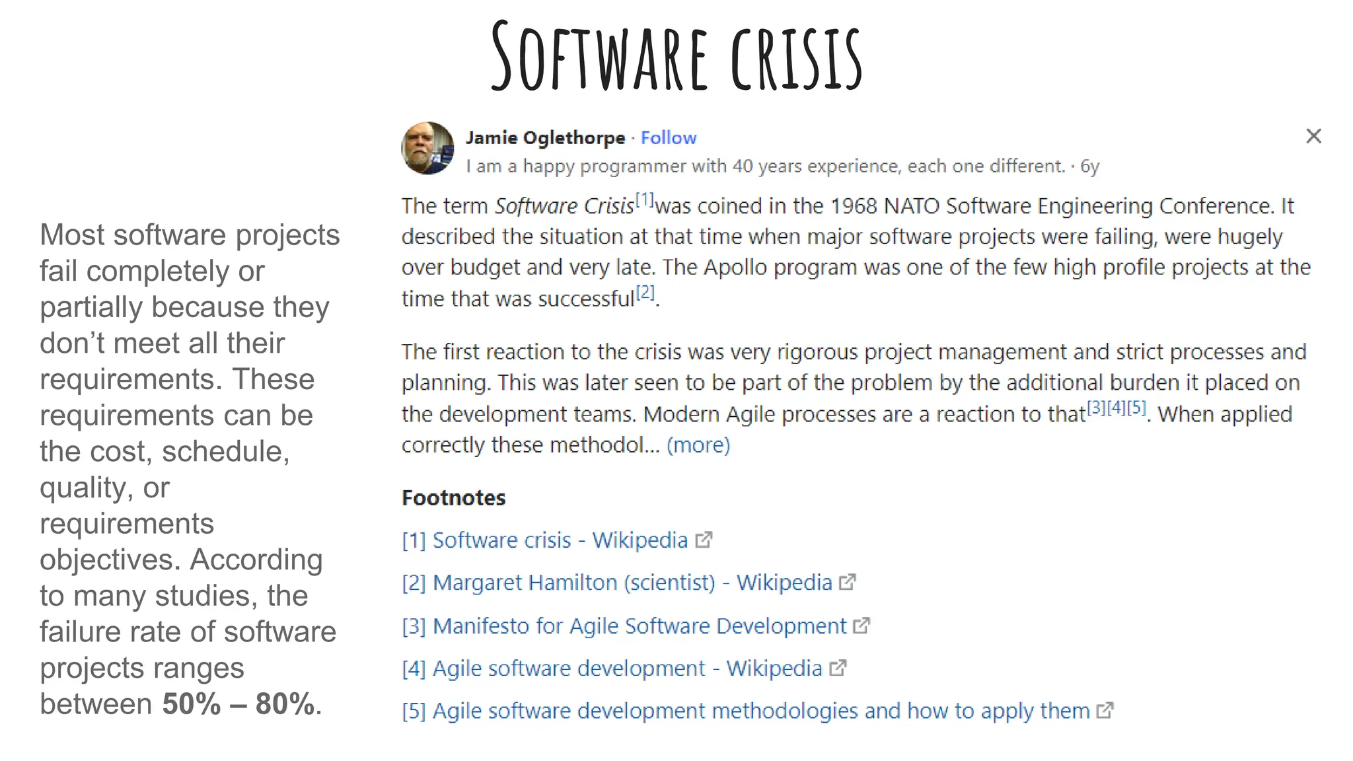Expand the answer with (more)

[698, 445]
